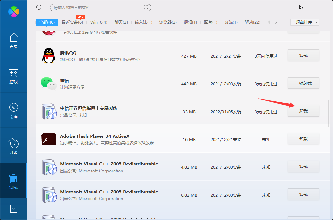
Task: Click 中信证券恒信版网上交易系统 name
Action: (89, 108)
